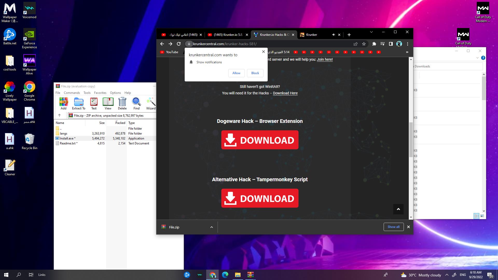Toggle Chrome side panel icon
Viewport: 498px width, 280px height.
coord(391,44)
